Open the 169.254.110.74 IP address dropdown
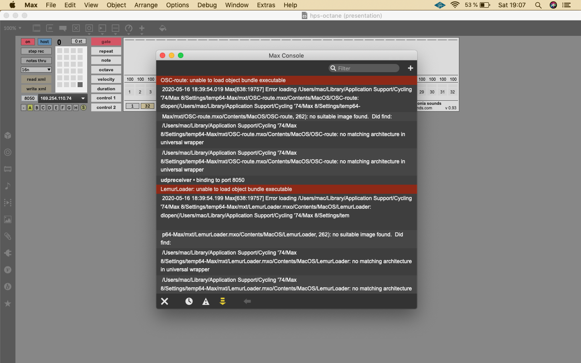The height and width of the screenshot is (363, 581). point(63,98)
